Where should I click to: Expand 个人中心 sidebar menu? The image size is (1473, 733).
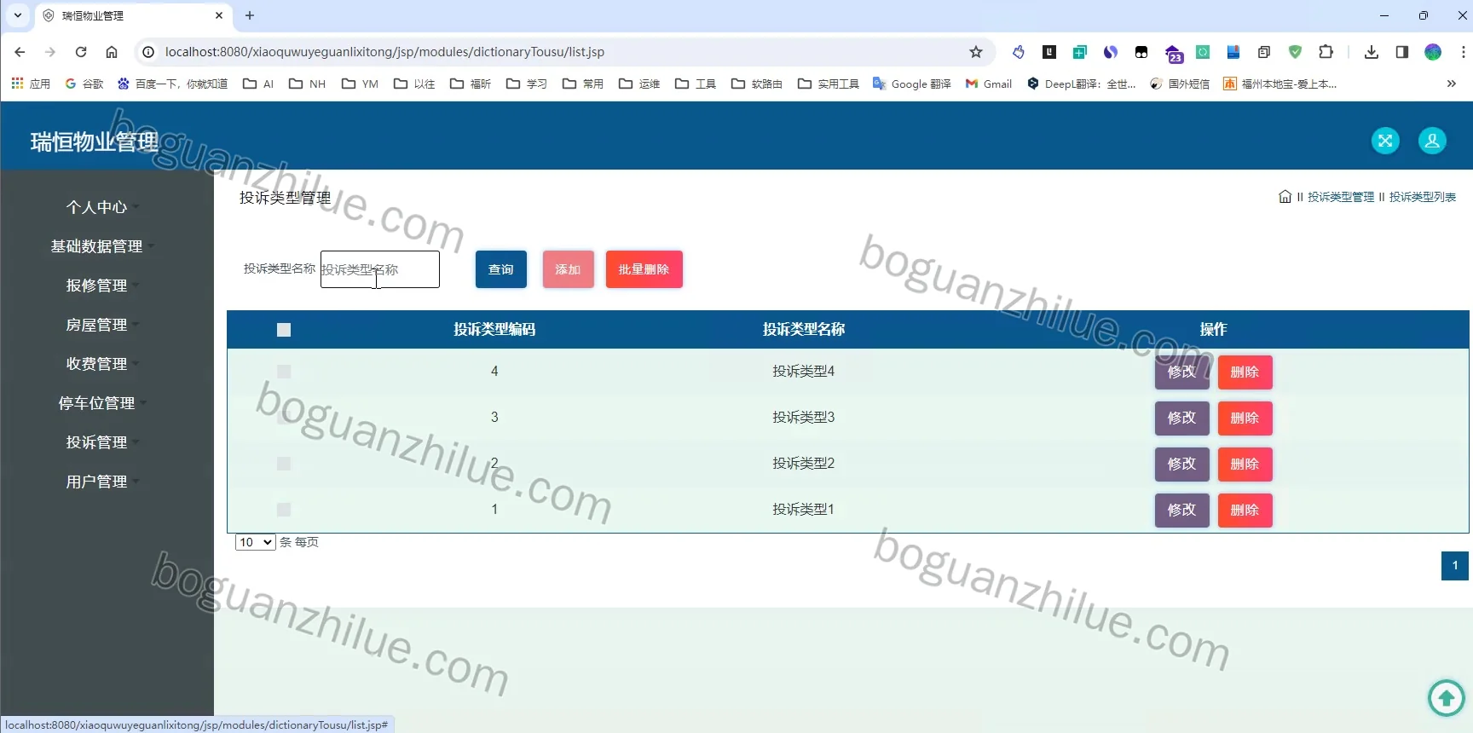point(97,207)
